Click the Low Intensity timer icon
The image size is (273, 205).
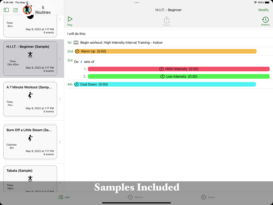pos(162,76)
